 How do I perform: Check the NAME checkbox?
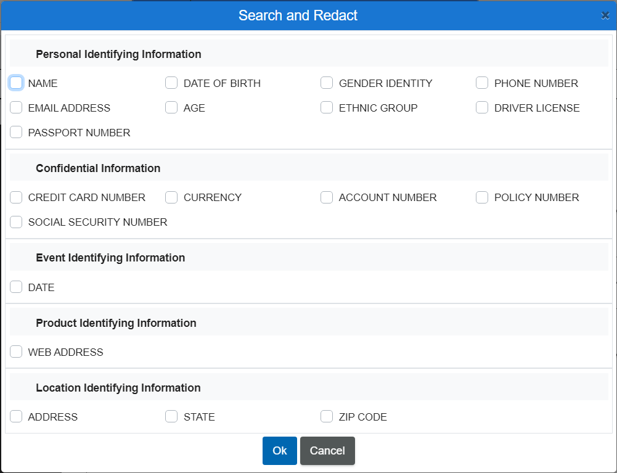pyautogui.click(x=16, y=83)
